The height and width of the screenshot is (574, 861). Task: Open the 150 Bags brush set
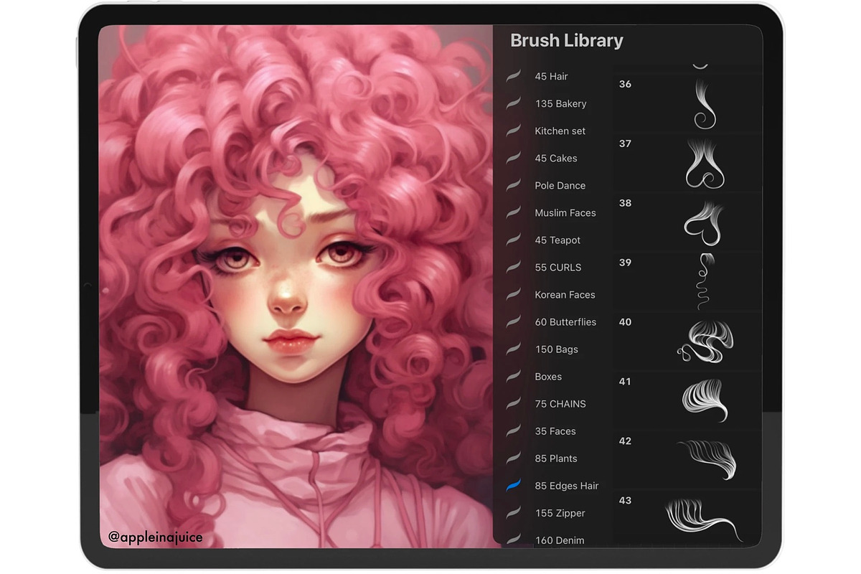point(556,349)
